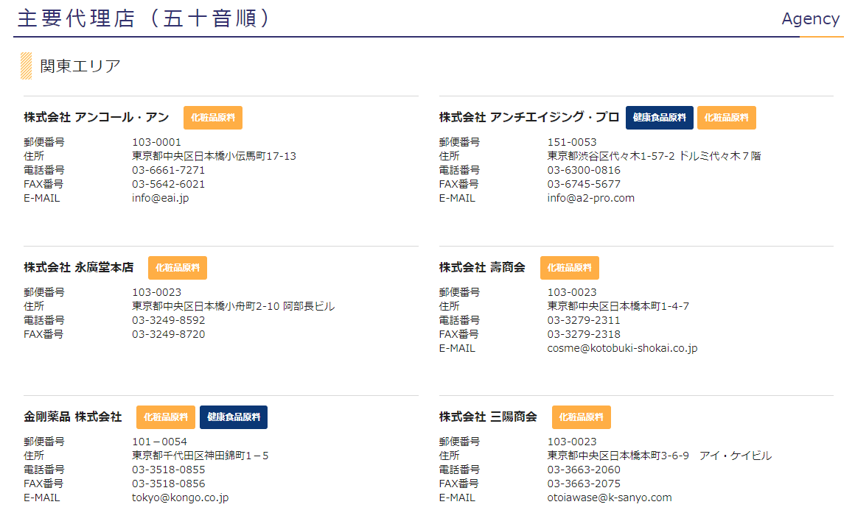Select postal code 101－0054
Screen dimensions: 855x524
159,442
